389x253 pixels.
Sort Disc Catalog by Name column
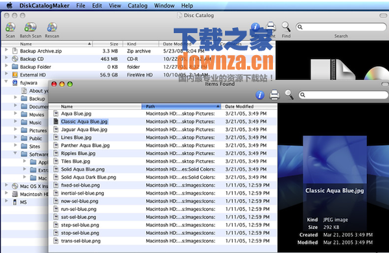click(47, 44)
